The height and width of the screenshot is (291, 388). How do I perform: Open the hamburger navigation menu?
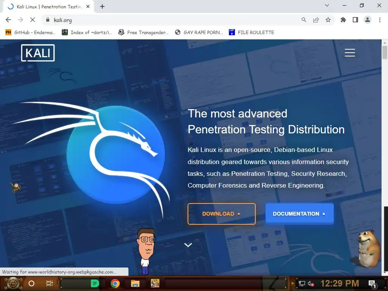(350, 53)
